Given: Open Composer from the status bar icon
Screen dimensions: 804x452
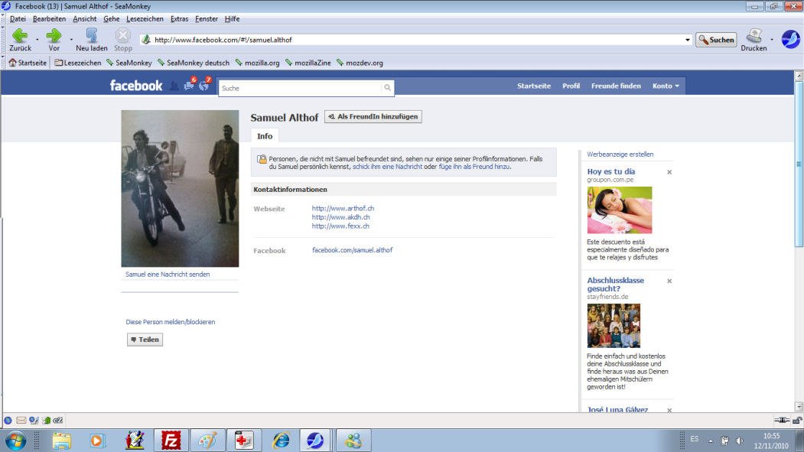Looking at the screenshot, I should (x=34, y=420).
